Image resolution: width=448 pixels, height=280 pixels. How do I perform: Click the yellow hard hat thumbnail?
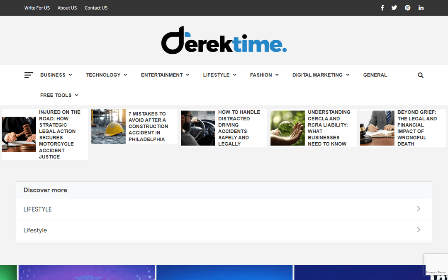click(x=108, y=126)
